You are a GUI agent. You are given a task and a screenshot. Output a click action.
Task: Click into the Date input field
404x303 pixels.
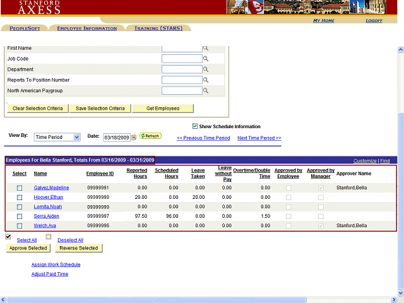pyautogui.click(x=116, y=137)
